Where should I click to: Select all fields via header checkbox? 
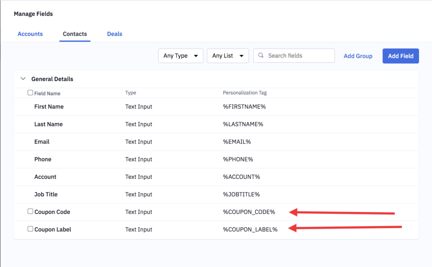(30, 92)
